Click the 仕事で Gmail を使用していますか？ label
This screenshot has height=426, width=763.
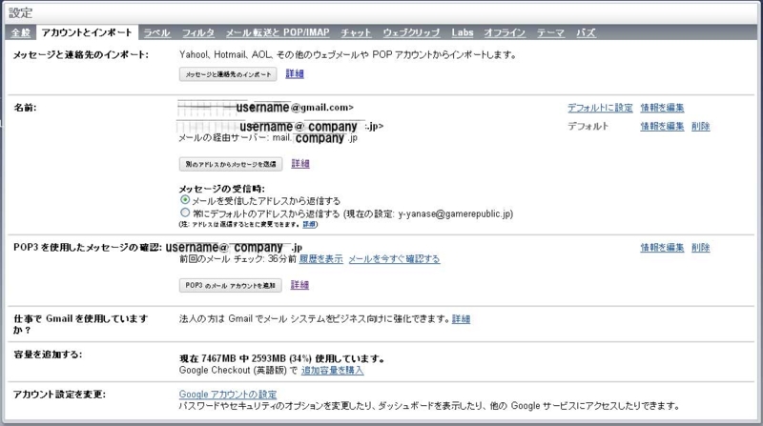[81, 324]
